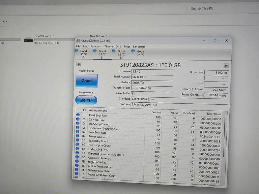Viewport: 259px width, 194px height.
Task: Click the Threshold column header
Action: (189, 113)
